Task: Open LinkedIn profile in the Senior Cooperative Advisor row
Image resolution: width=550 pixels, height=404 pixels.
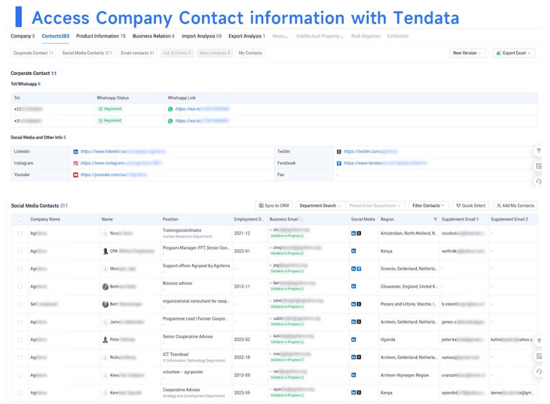Action: click(x=354, y=339)
